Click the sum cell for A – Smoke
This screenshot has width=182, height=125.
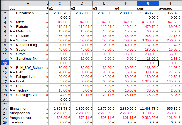click(147, 40)
